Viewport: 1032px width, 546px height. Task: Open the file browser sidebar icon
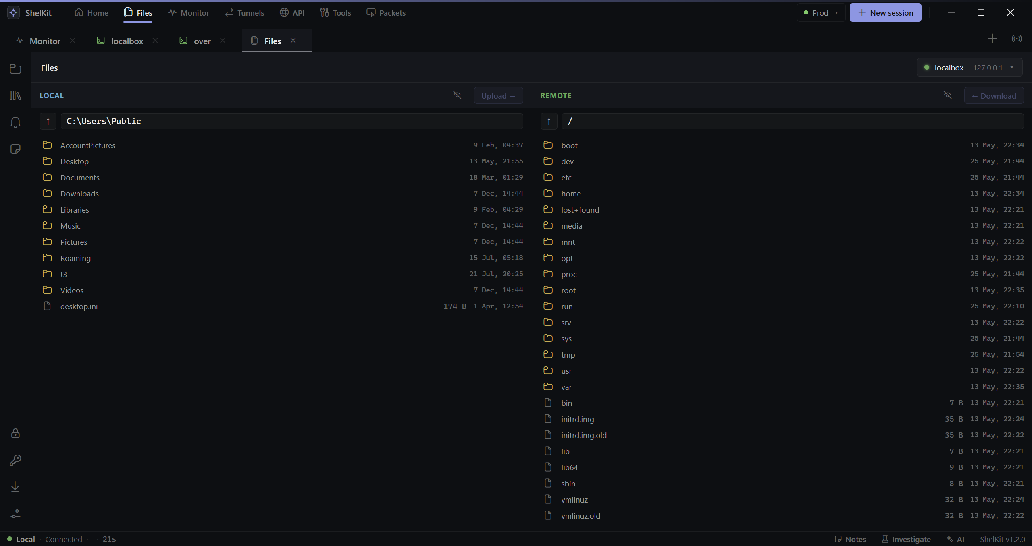(15, 69)
